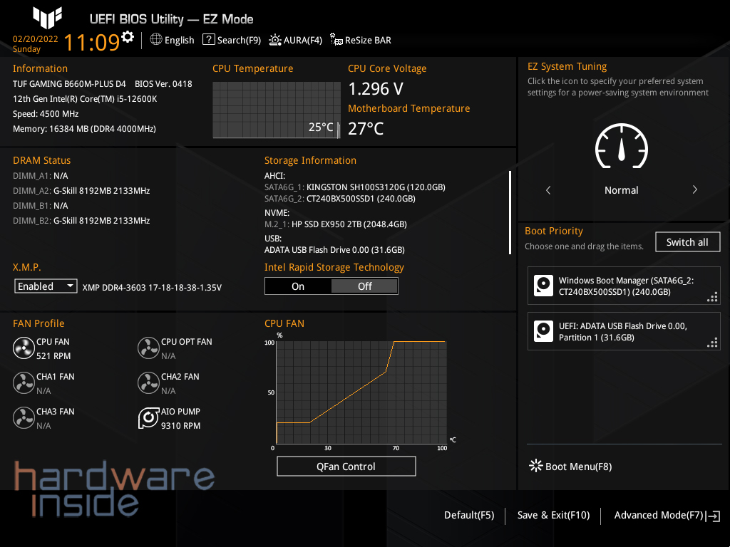Click the storage information scrollbar

510,212
